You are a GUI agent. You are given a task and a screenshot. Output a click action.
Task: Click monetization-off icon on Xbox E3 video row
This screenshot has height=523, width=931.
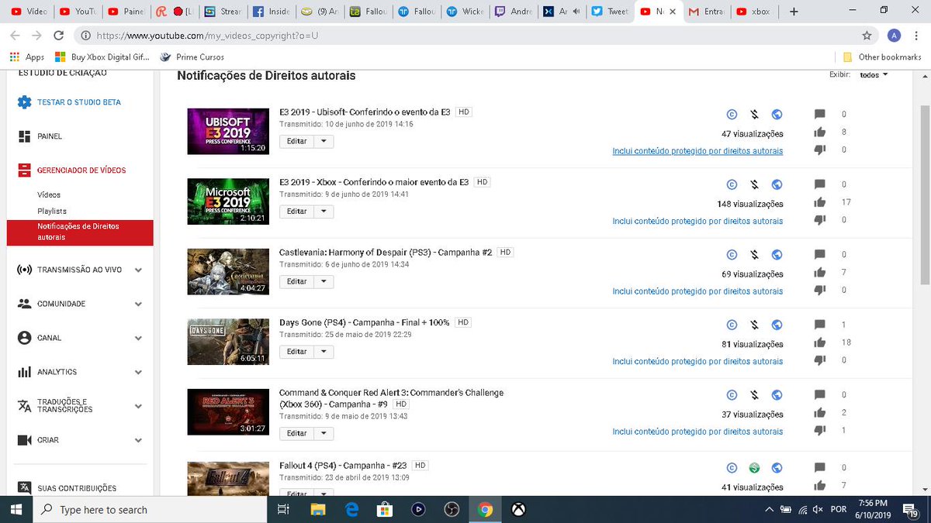pos(754,184)
